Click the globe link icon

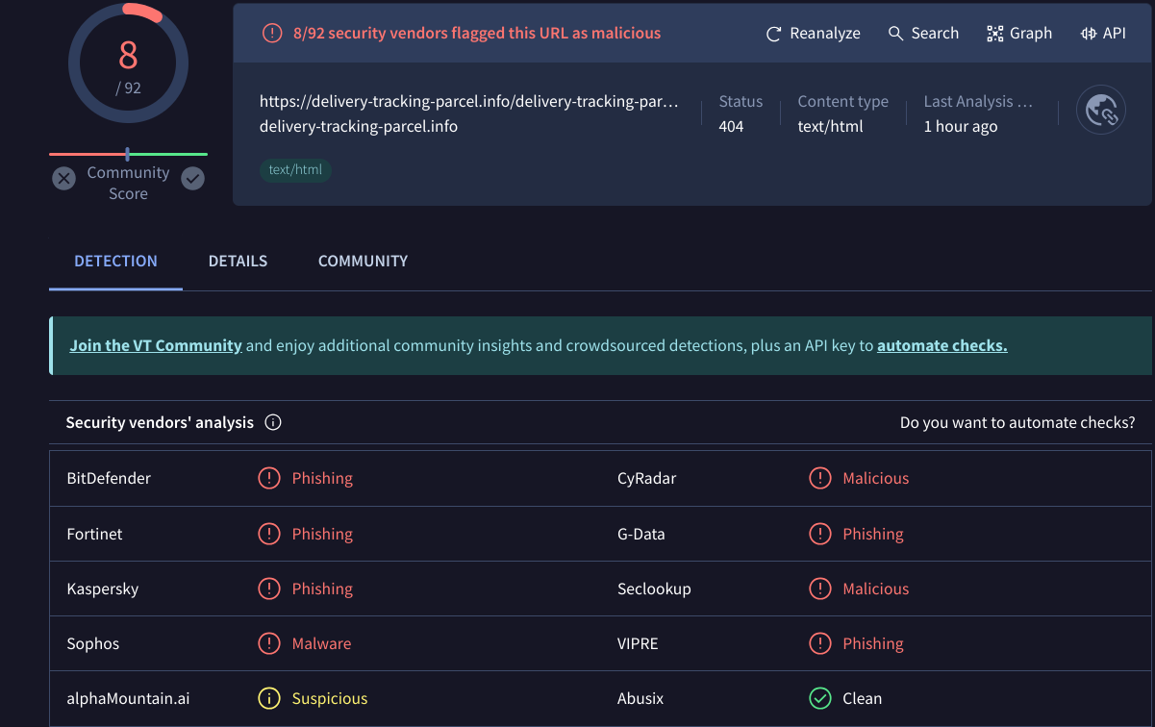pos(1100,112)
